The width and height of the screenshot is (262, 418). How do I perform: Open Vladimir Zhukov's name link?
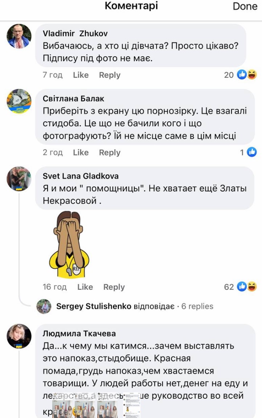coord(75,33)
